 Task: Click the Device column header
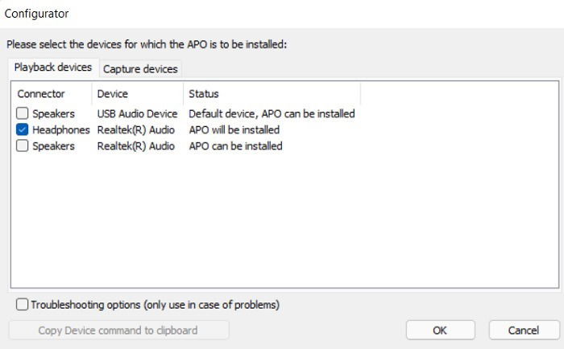[138, 94]
